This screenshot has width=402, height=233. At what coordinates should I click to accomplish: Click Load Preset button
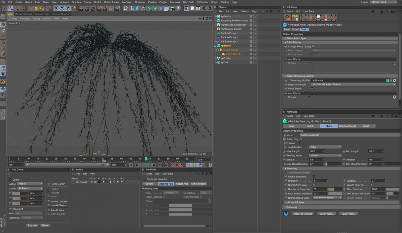coord(348,214)
